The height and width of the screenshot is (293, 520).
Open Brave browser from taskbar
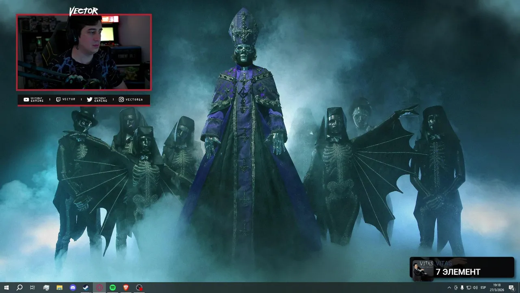pos(126,288)
